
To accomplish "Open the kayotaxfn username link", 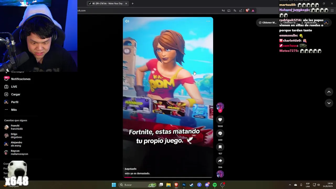I will [130, 169].
